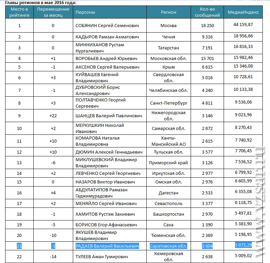Click the region cell "Севастополь"
Screen dimensions: 270x263
168,204
